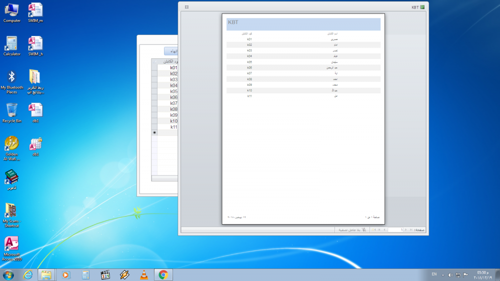500x281 pixels.
Task: Close the KBT report preview window
Action: tap(186, 7)
